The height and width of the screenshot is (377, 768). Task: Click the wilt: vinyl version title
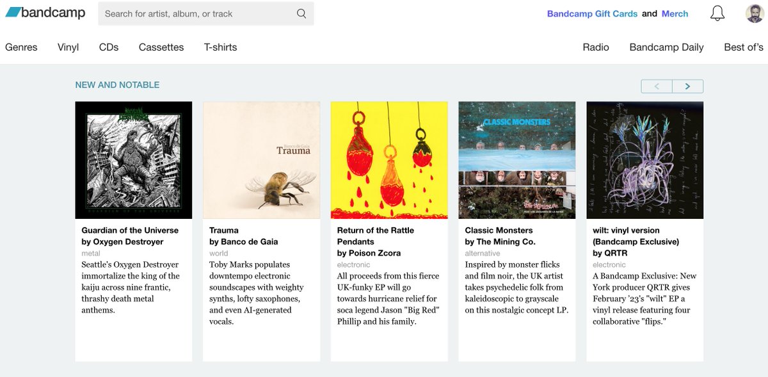(x=636, y=236)
